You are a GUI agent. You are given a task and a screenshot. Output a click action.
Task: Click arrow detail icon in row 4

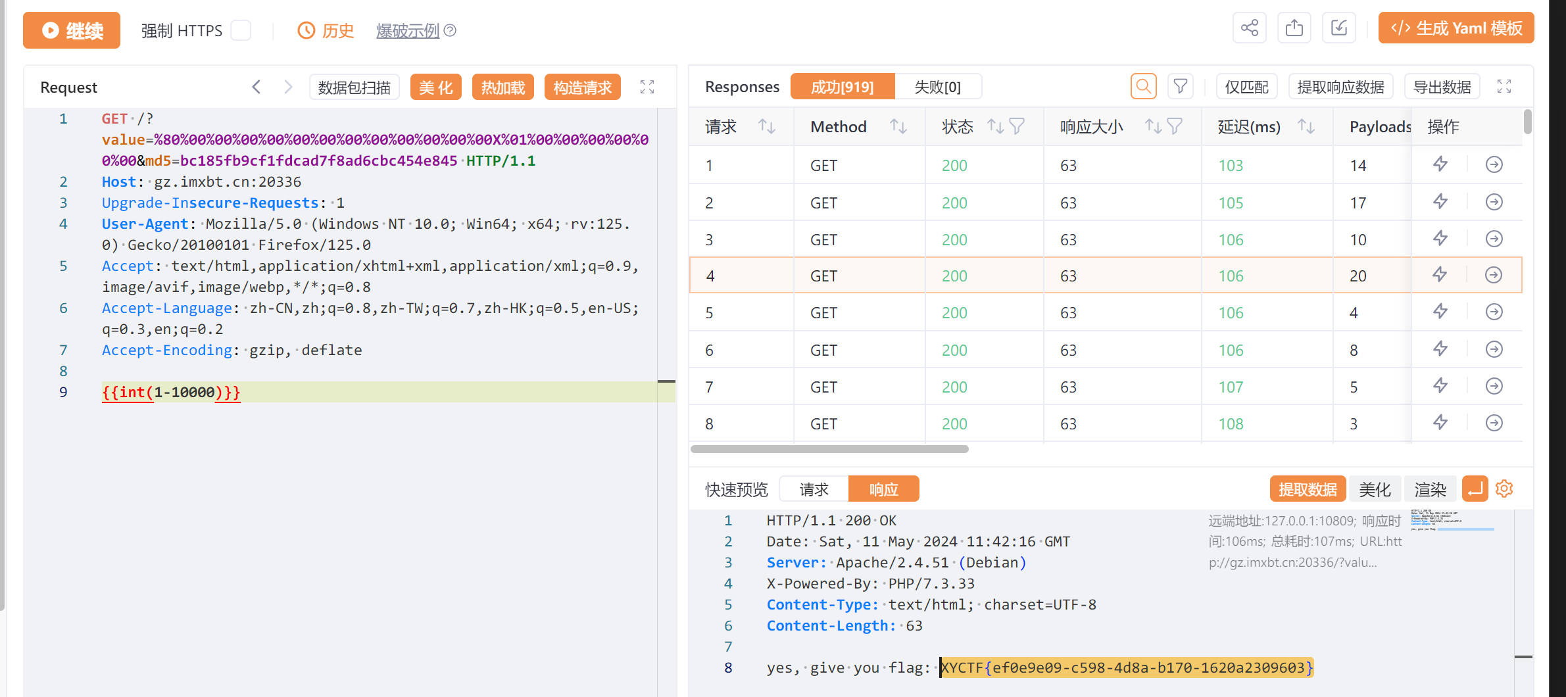pos(1494,275)
